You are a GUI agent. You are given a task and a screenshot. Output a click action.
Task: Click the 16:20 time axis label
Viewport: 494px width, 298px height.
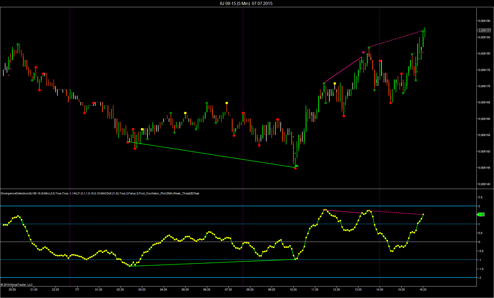tap(423, 290)
